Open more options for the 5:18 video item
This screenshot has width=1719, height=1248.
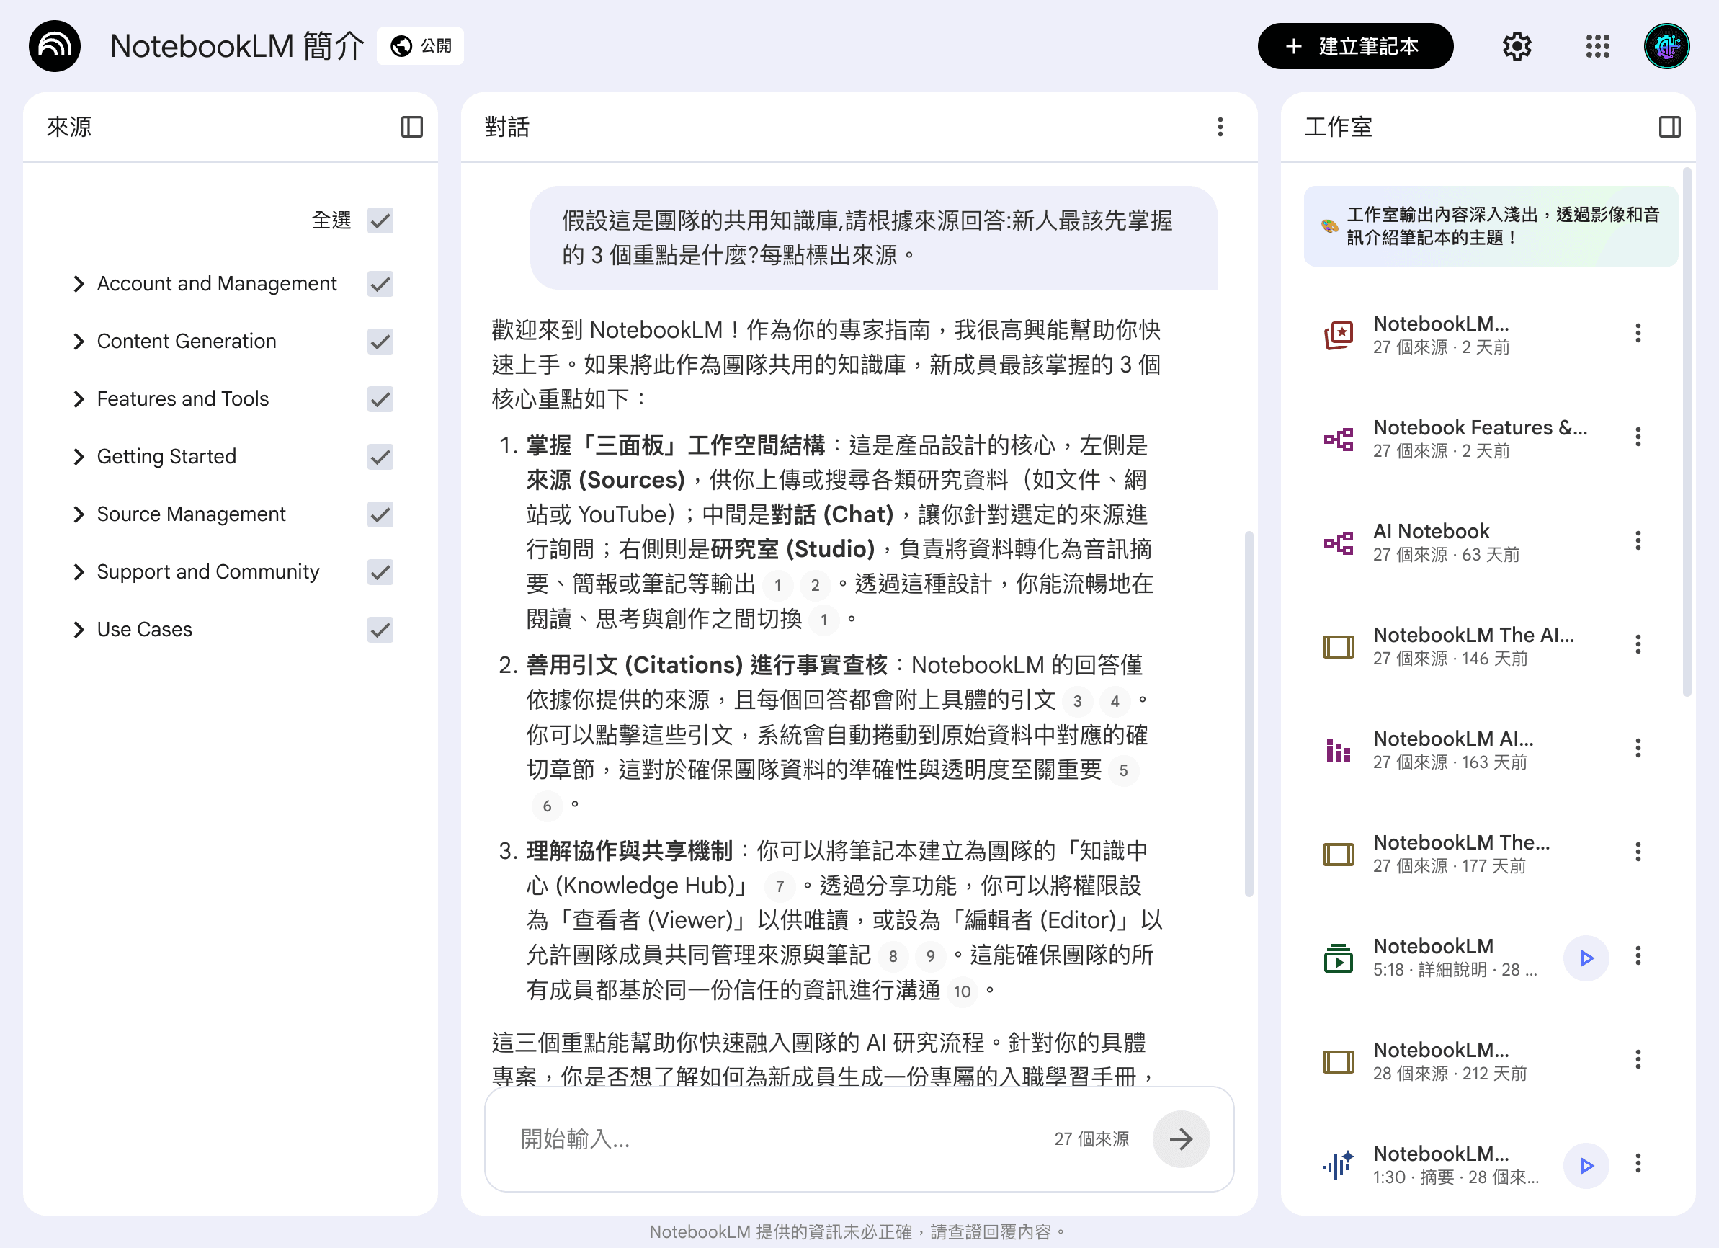(x=1638, y=955)
